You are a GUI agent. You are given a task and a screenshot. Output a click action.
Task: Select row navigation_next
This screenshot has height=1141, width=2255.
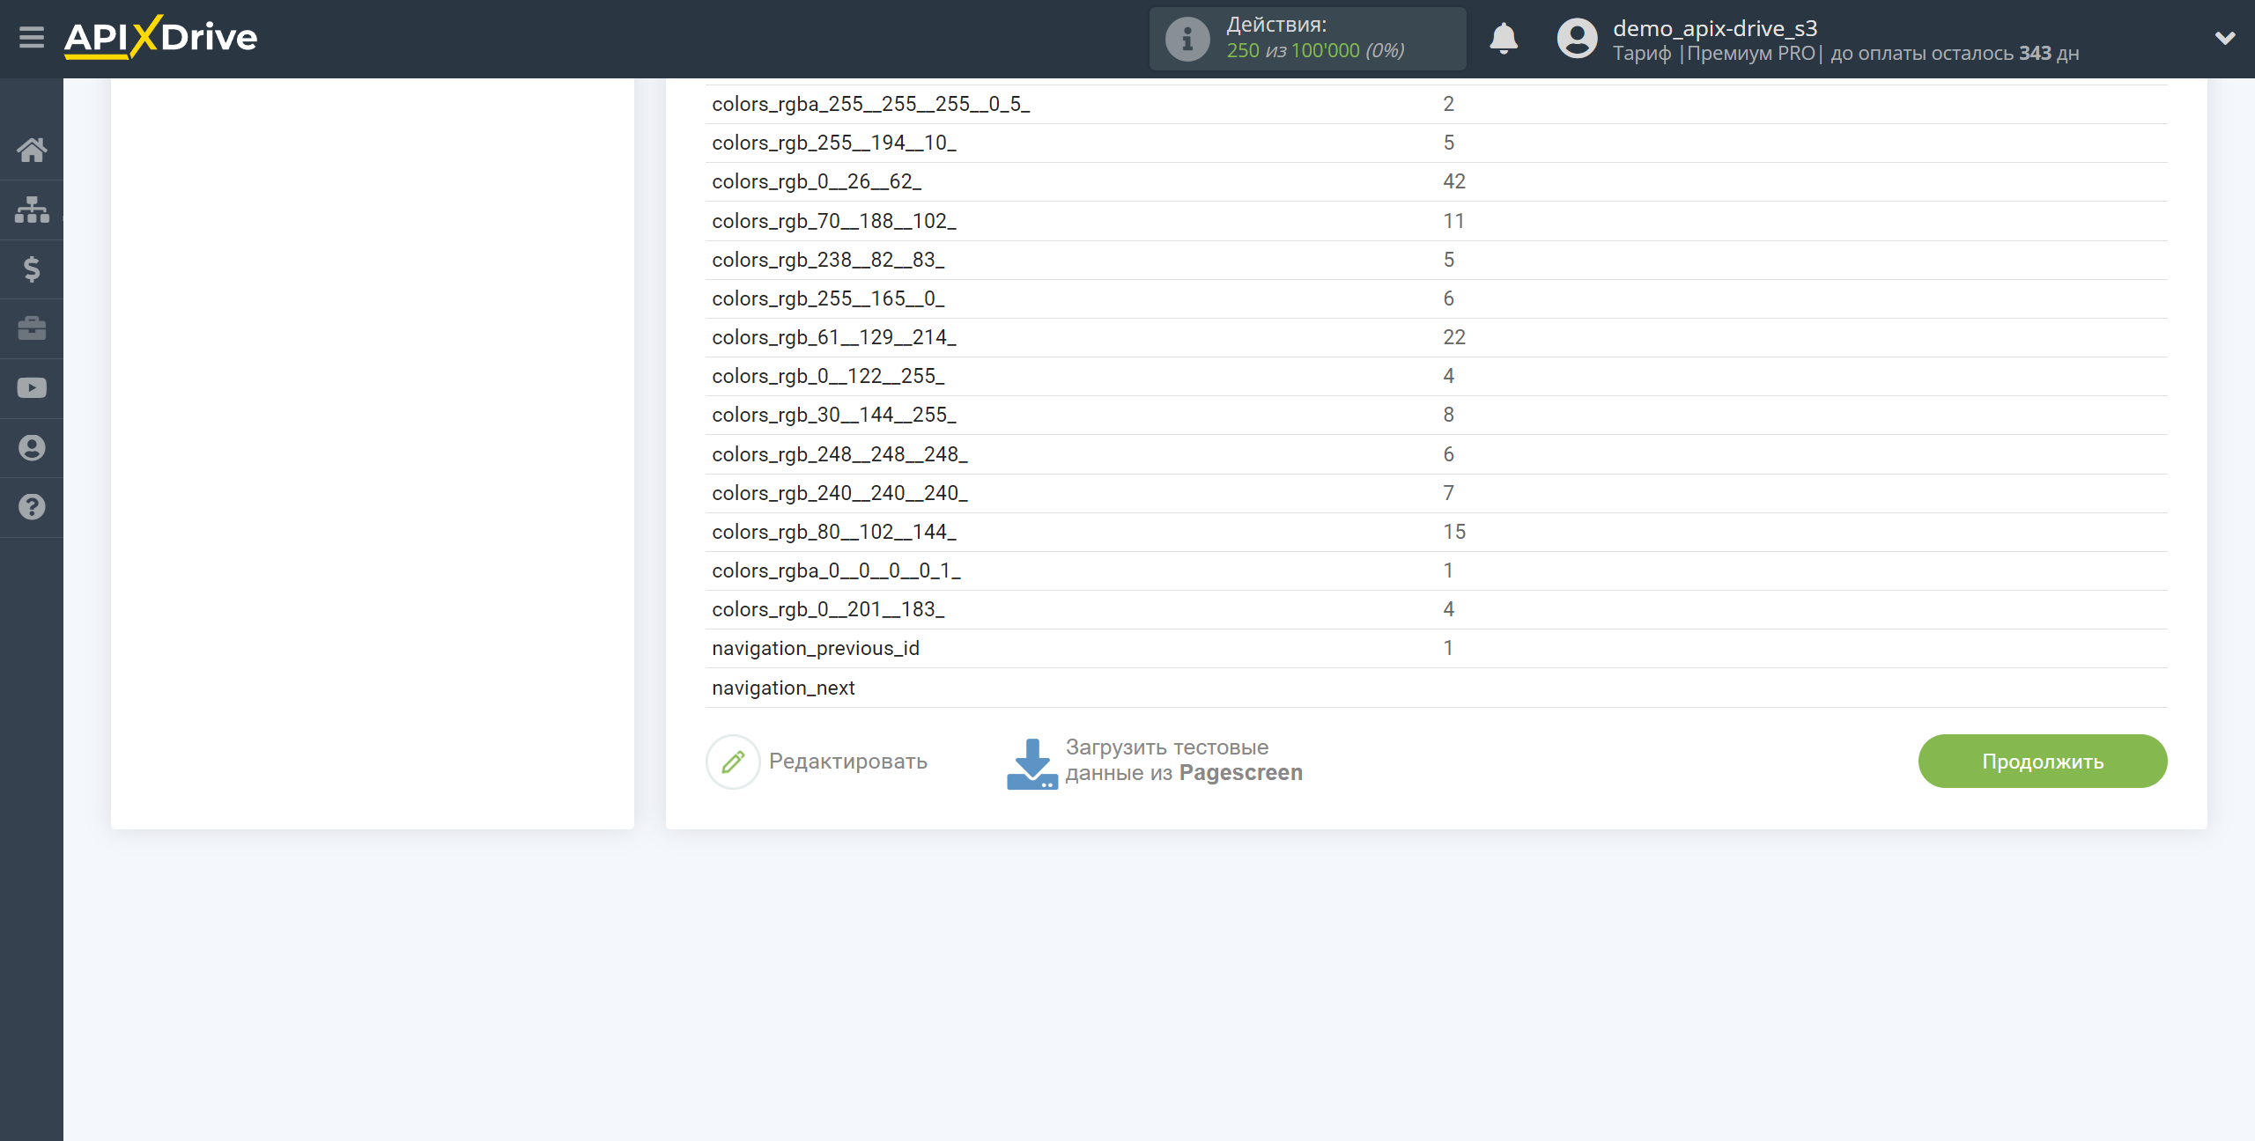[1436, 688]
